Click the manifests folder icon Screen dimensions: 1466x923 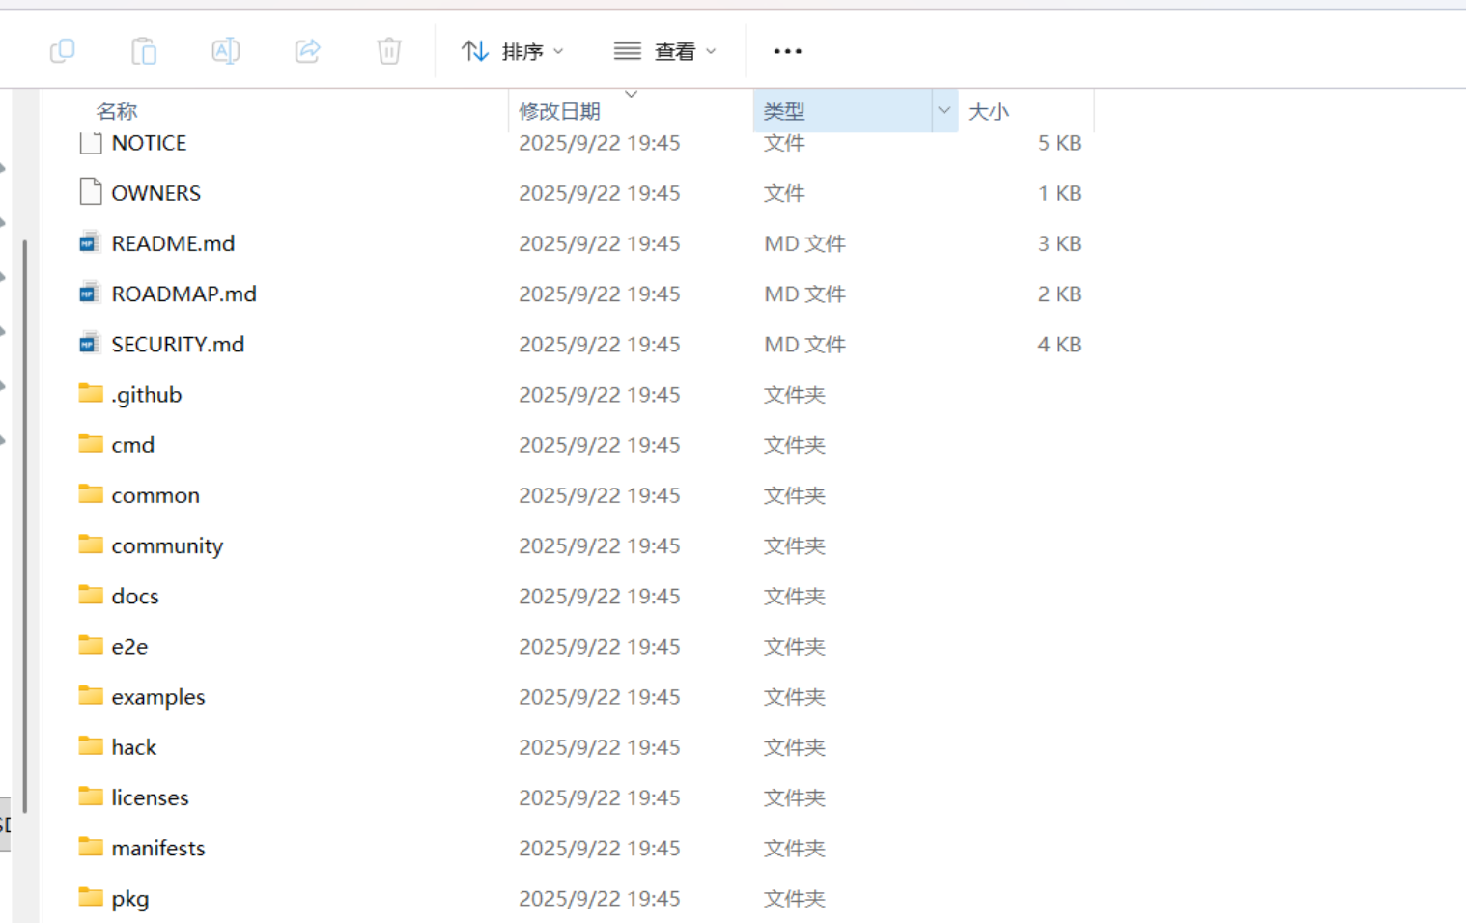tap(91, 846)
